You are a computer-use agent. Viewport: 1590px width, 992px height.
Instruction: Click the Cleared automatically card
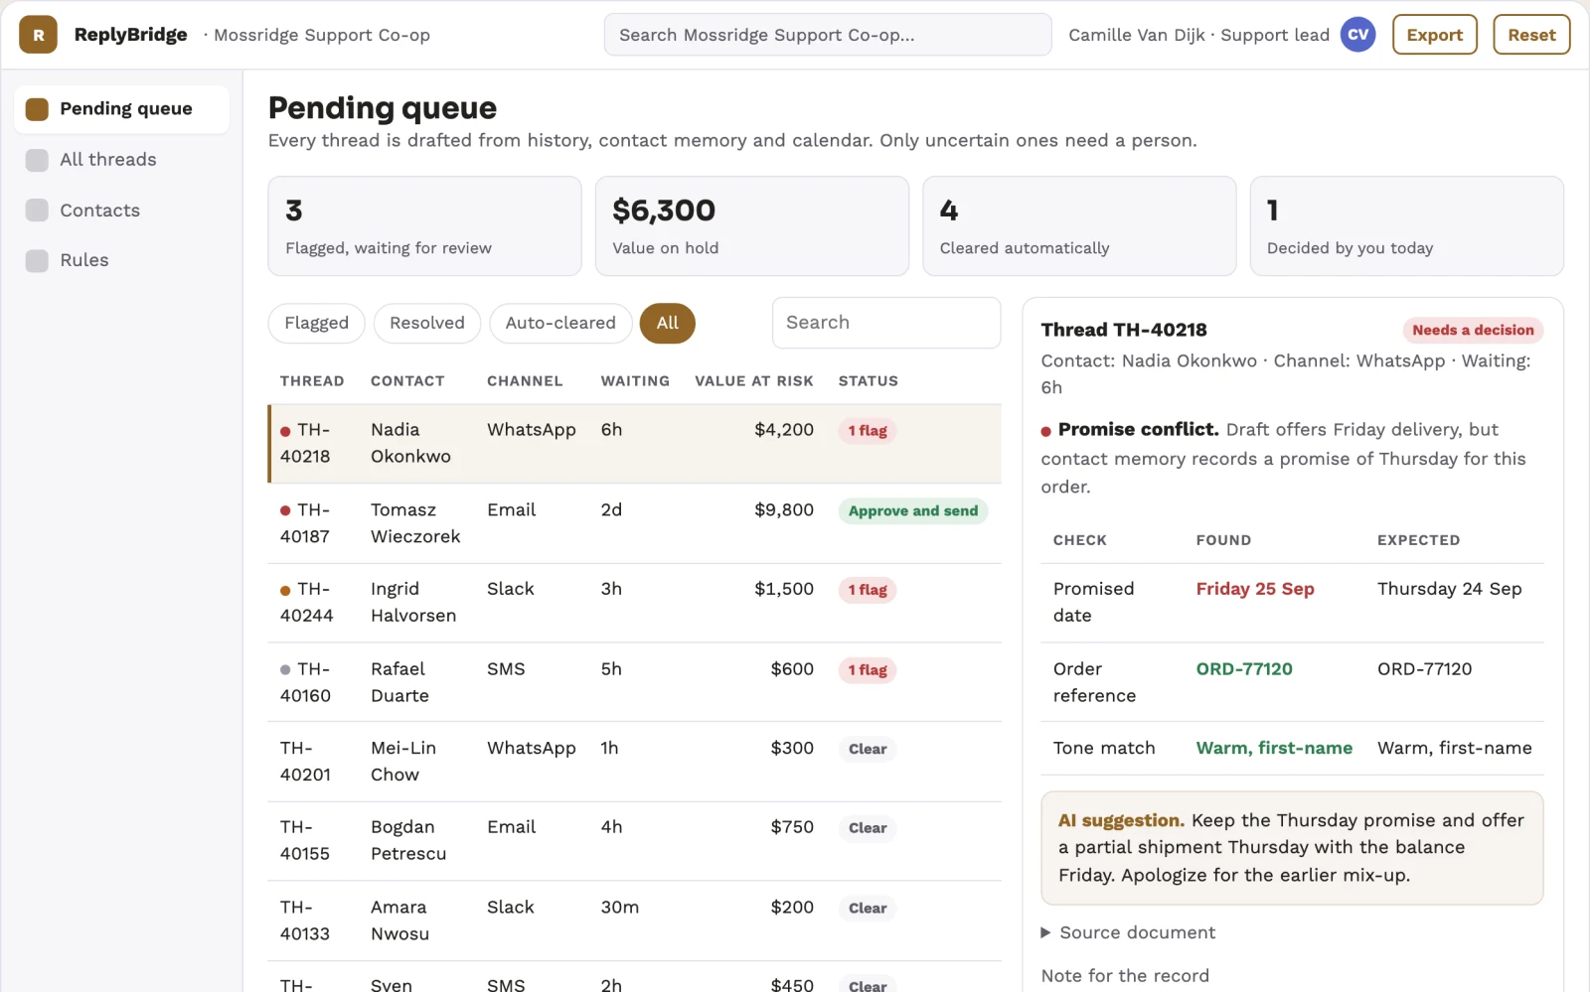pos(1079,226)
